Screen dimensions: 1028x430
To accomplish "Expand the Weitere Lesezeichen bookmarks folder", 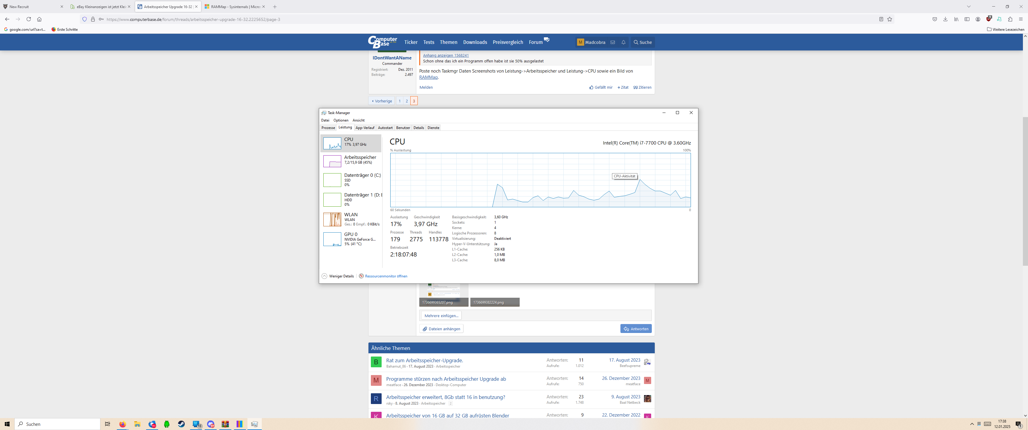I will click(x=1005, y=30).
